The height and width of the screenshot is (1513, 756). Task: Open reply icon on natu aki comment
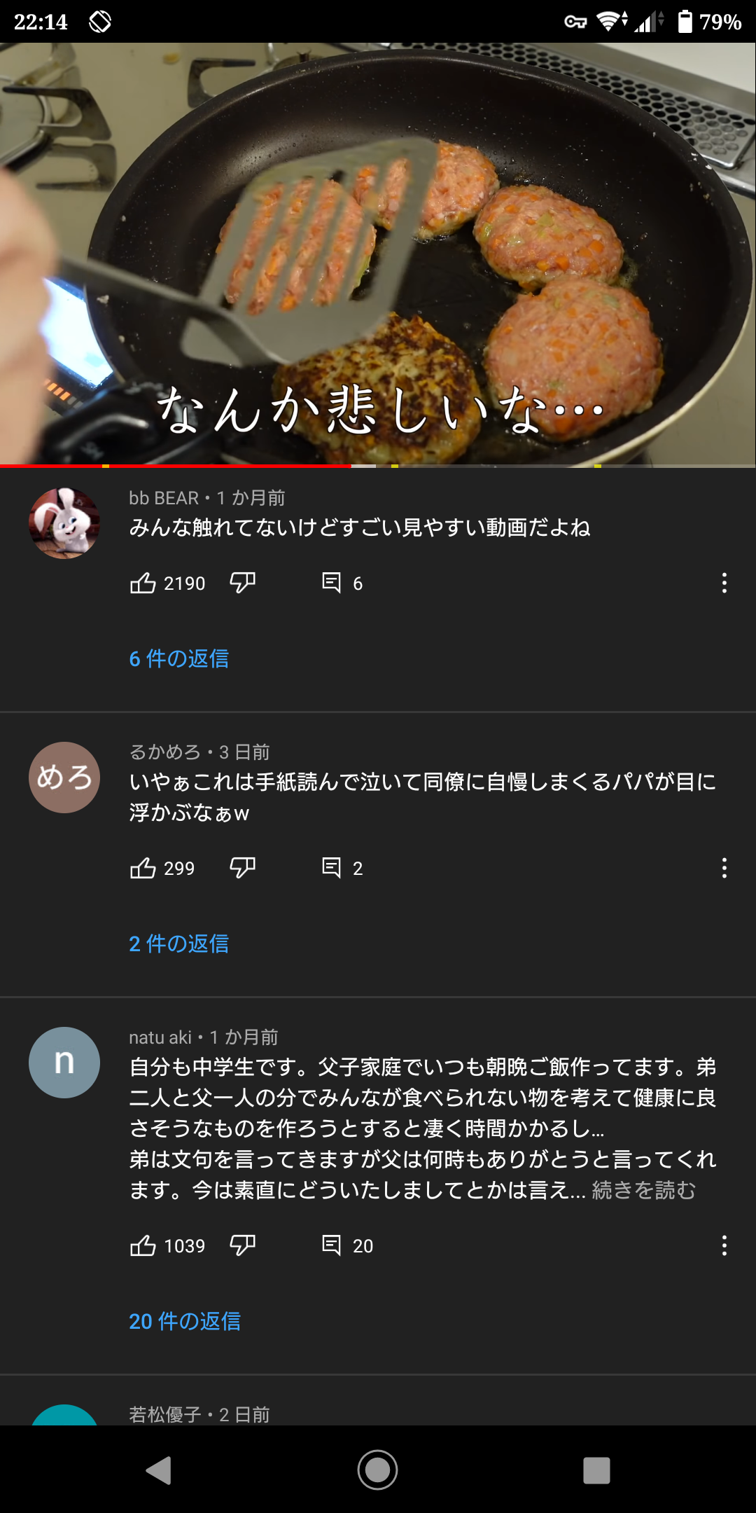331,1245
